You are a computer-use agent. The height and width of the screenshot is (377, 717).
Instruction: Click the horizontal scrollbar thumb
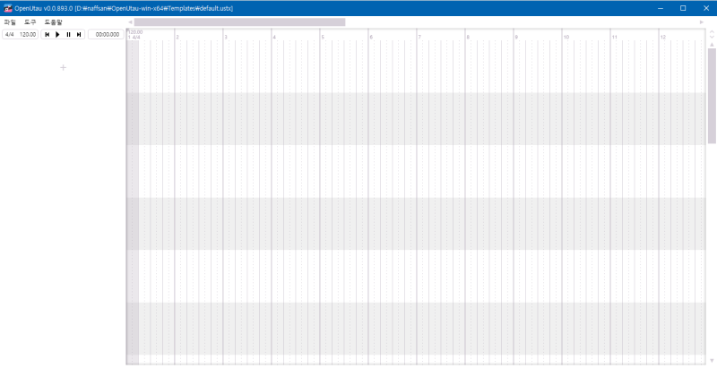click(239, 21)
